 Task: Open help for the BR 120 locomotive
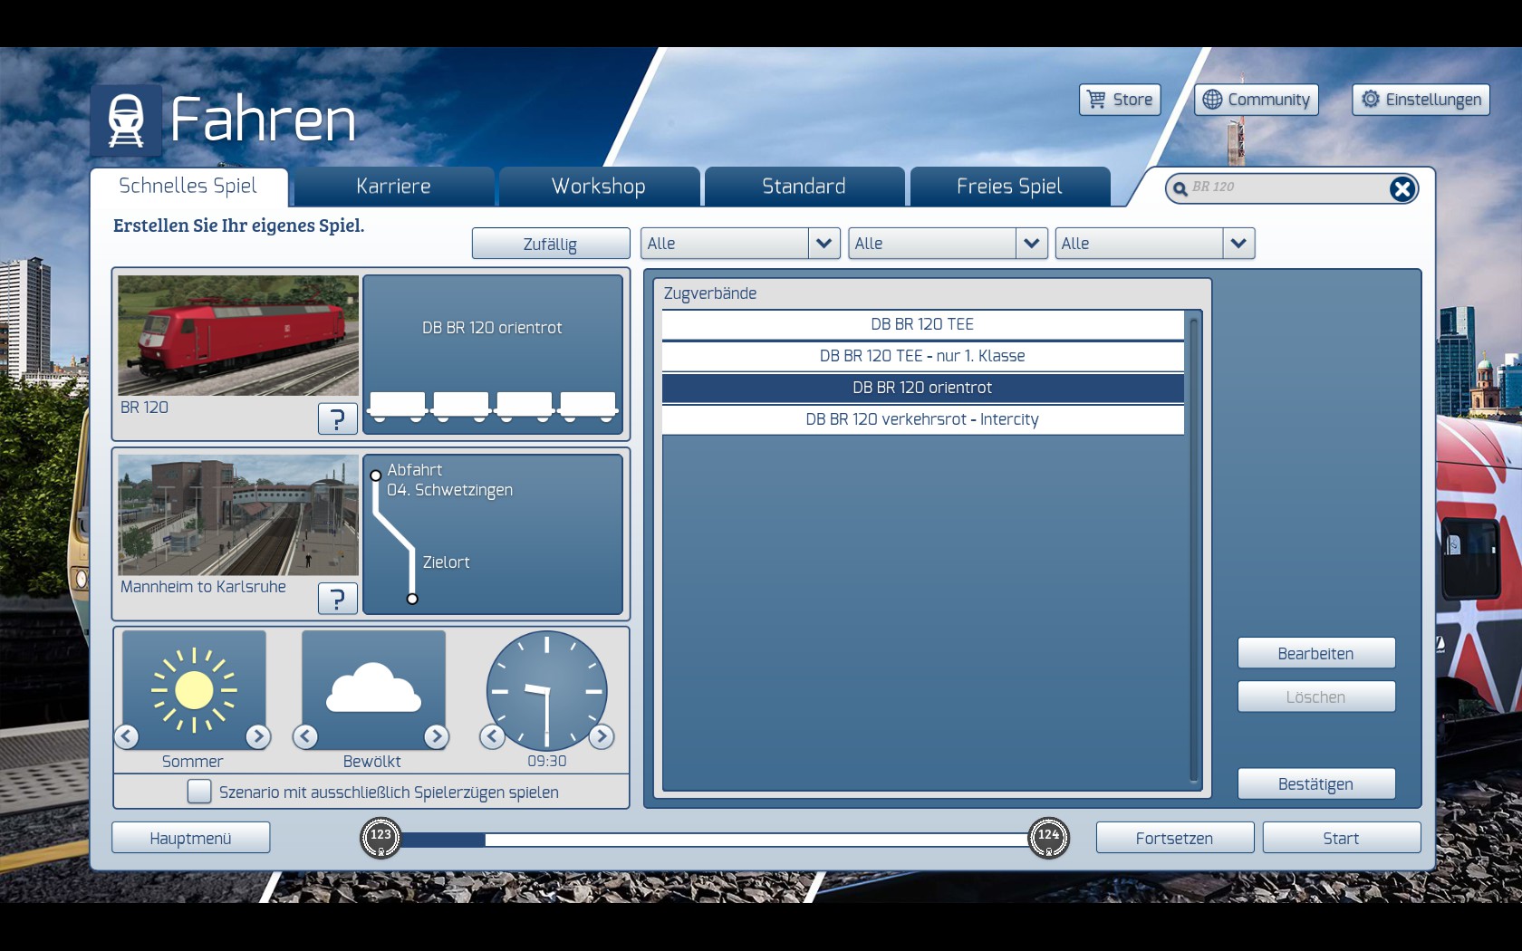337,418
